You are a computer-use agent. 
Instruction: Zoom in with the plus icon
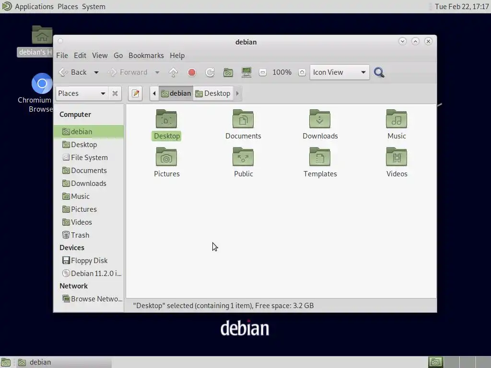point(302,72)
